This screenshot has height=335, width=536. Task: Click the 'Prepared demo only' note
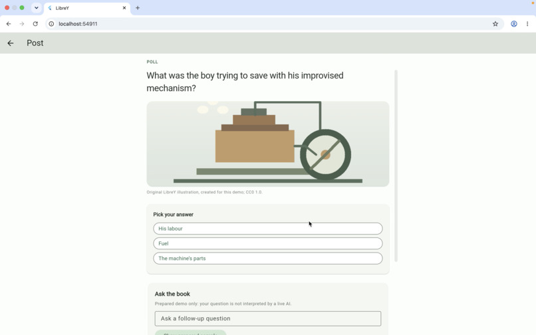[223, 304]
